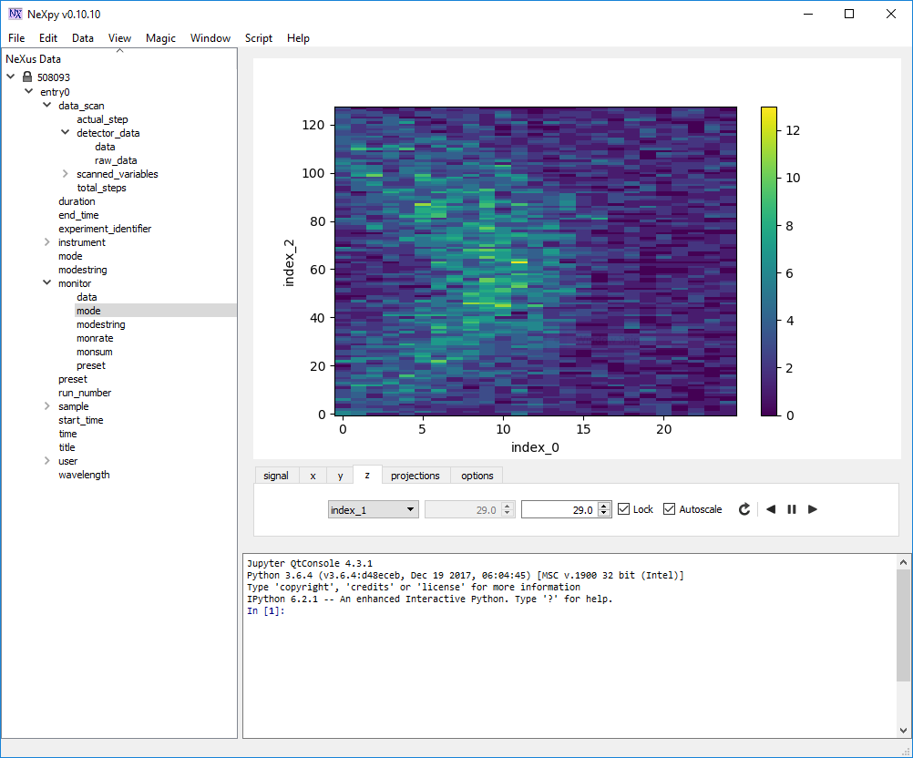Switch to the projections tab
This screenshot has width=913, height=758.
click(x=415, y=476)
